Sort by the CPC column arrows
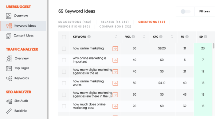 pyautogui.click(x=172, y=37)
